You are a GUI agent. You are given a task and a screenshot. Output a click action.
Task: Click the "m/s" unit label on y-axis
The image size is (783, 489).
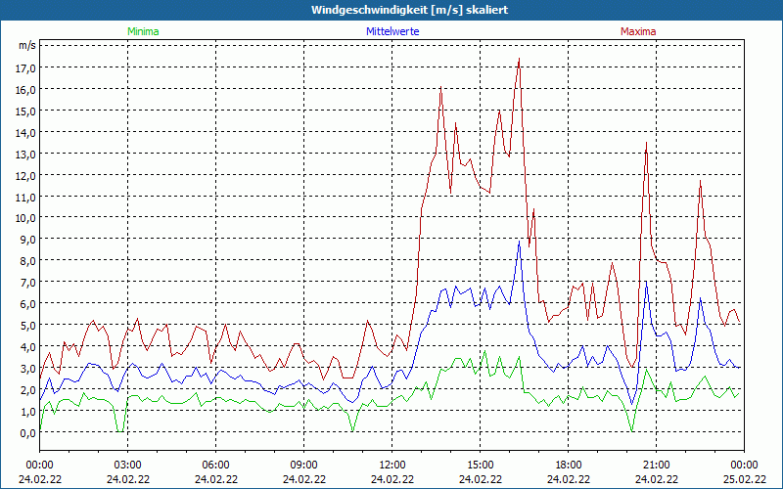coord(27,45)
